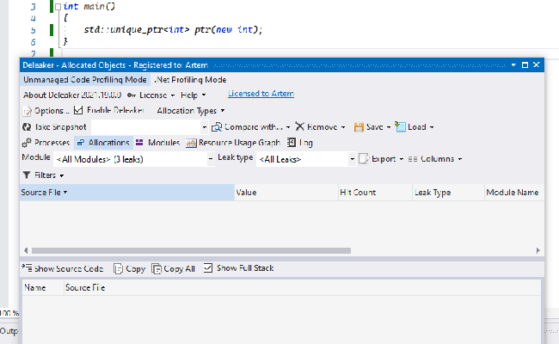Open the Export dropdown arrow
The height and width of the screenshot is (344, 559).
[x=402, y=159]
